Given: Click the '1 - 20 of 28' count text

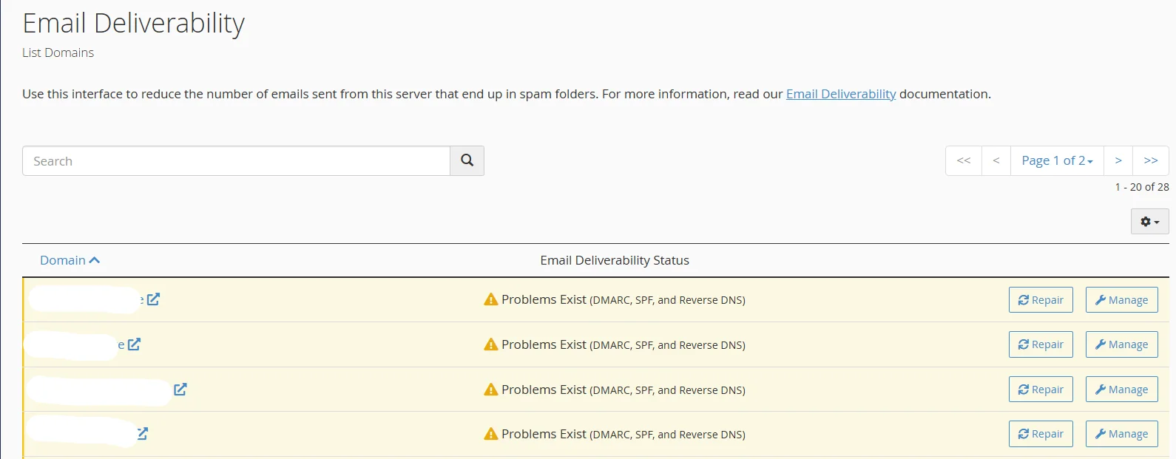Looking at the screenshot, I should click(x=1142, y=187).
